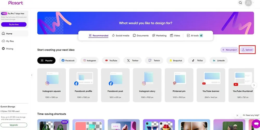
Task: Open the user profile avatar menu
Action: click(x=249, y=3)
